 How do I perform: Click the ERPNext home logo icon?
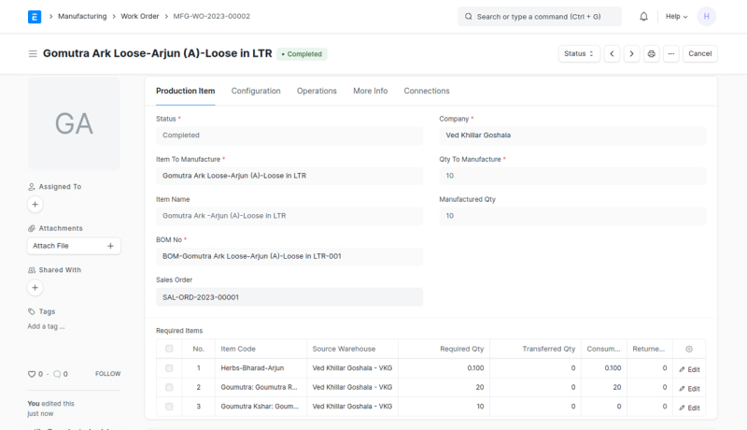(x=35, y=16)
